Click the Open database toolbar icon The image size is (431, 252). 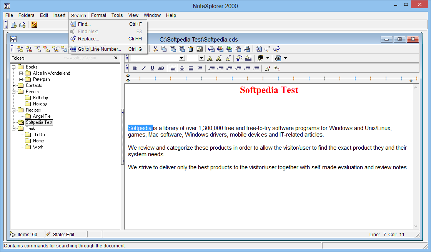point(22,25)
